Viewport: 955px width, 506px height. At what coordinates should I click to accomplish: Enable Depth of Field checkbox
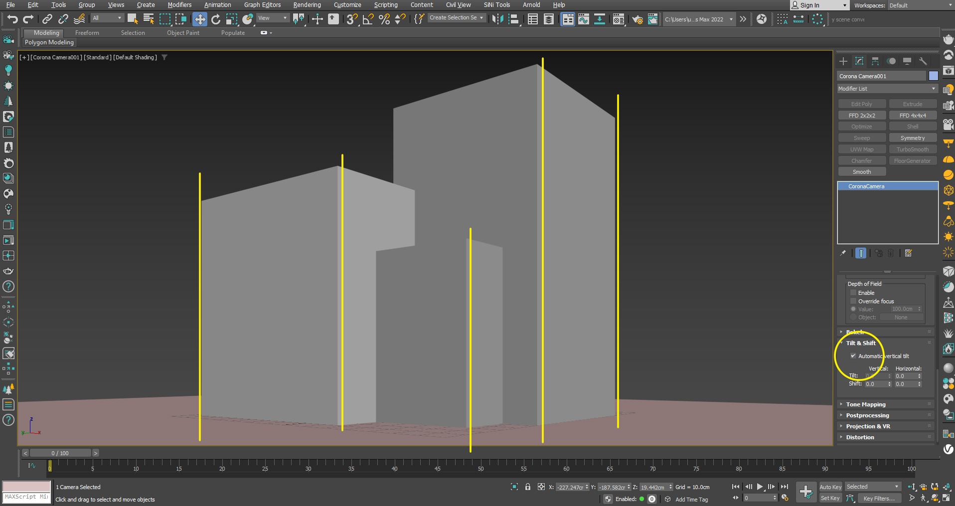click(853, 293)
